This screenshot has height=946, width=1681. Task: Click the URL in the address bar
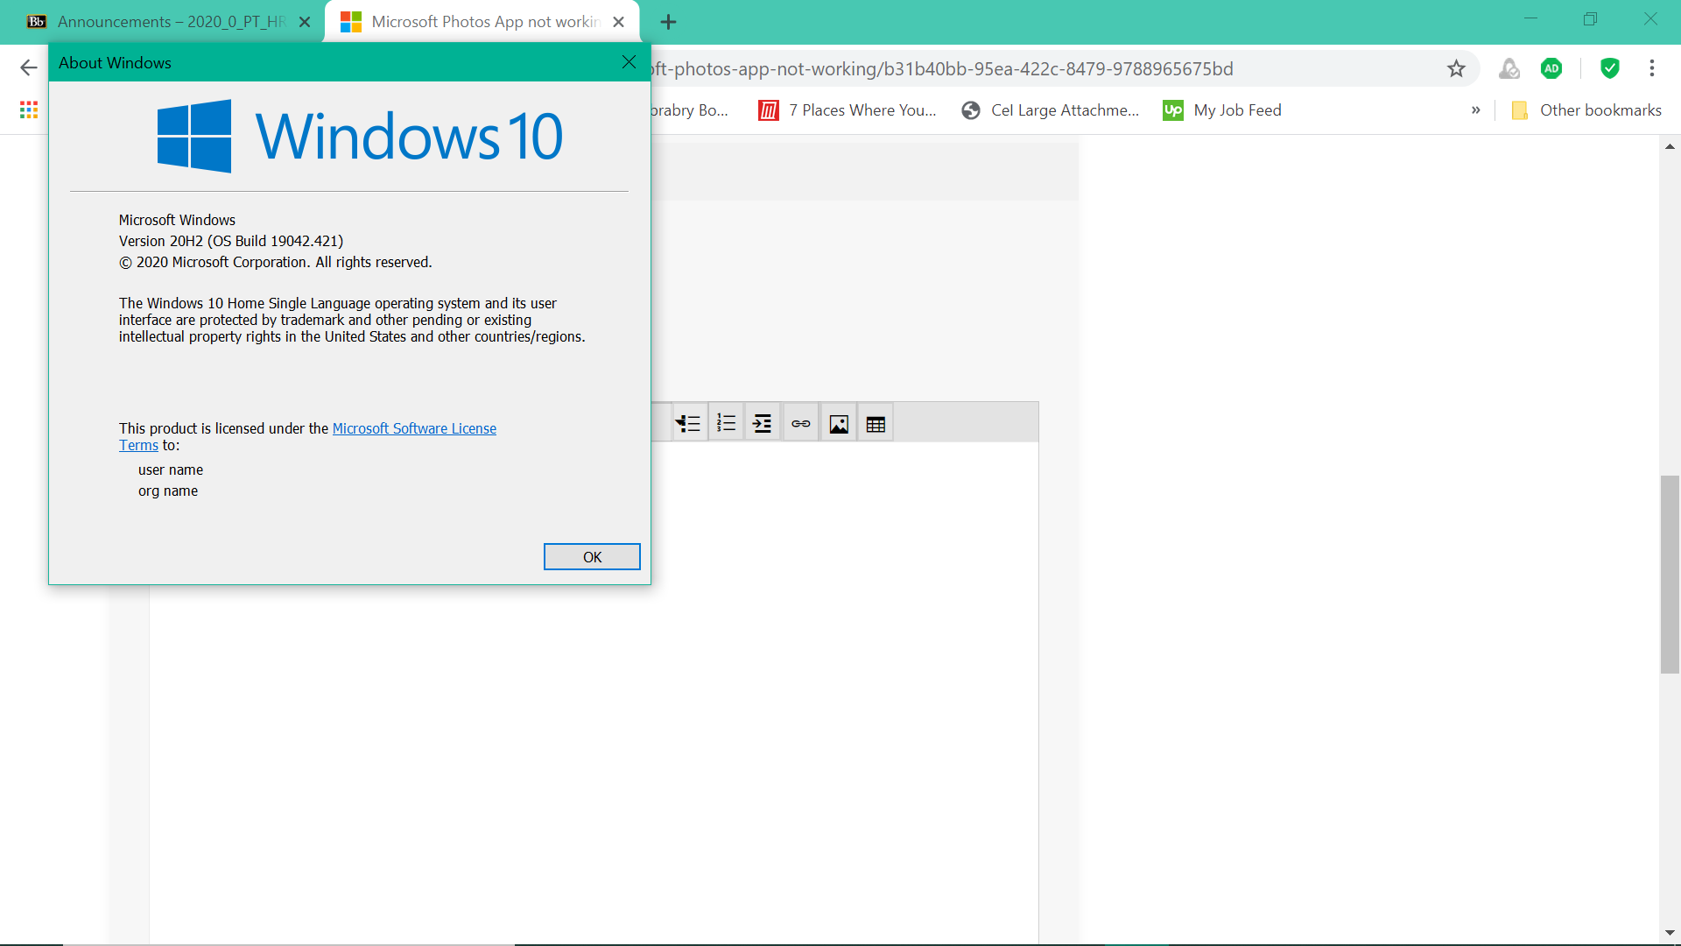pyautogui.click(x=941, y=68)
